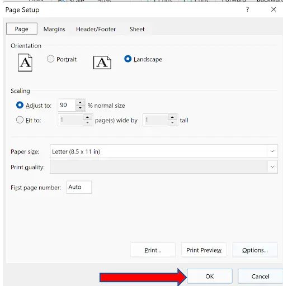The width and height of the screenshot is (283, 286).
Task: Switch to the Page tab
Action: 22,29
